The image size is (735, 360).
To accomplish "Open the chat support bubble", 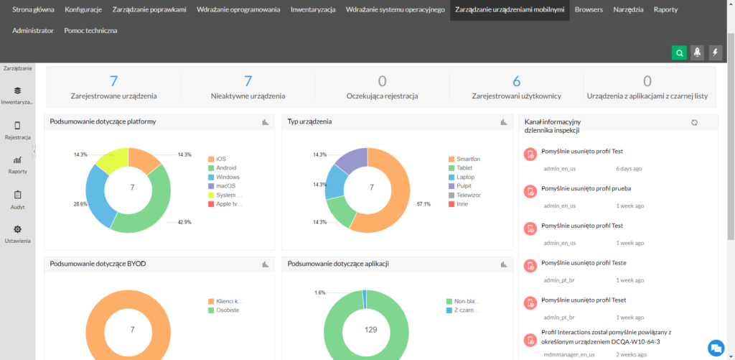I will tap(715, 347).
